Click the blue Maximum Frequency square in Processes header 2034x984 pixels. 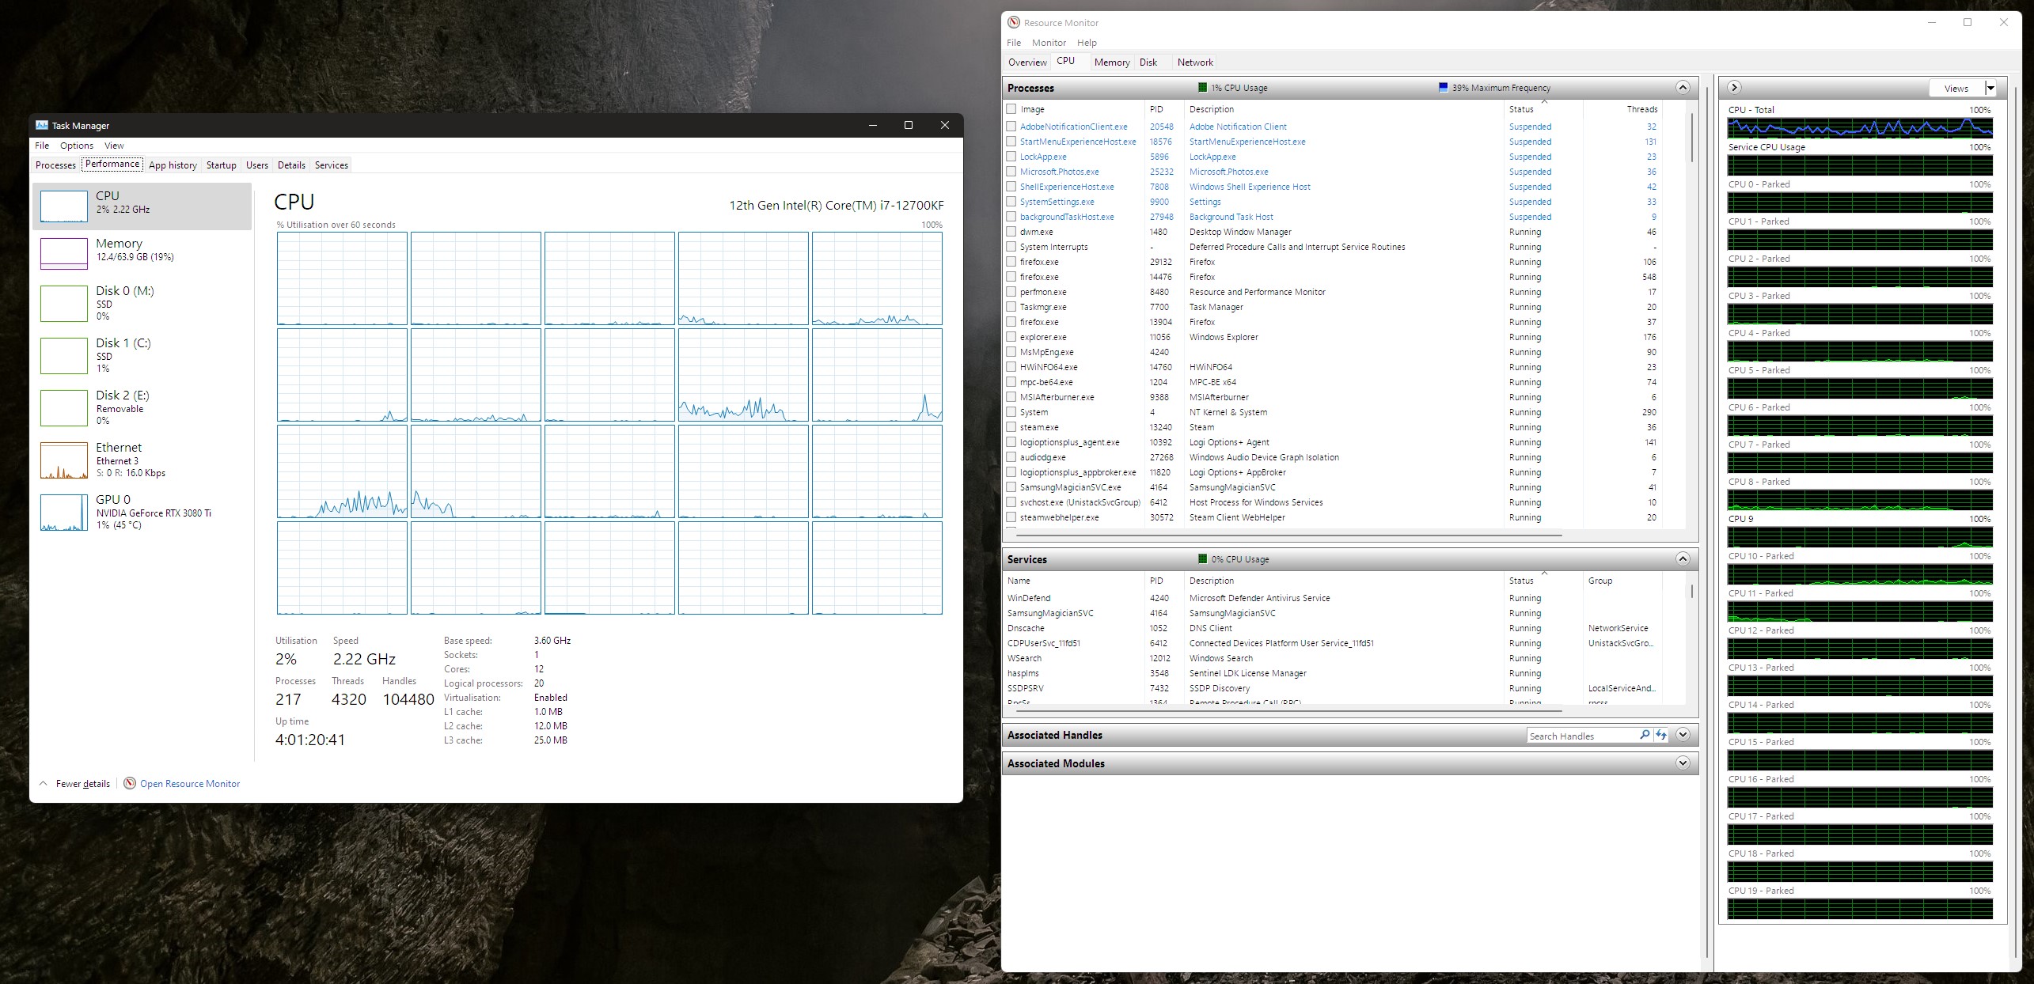[x=1444, y=88]
